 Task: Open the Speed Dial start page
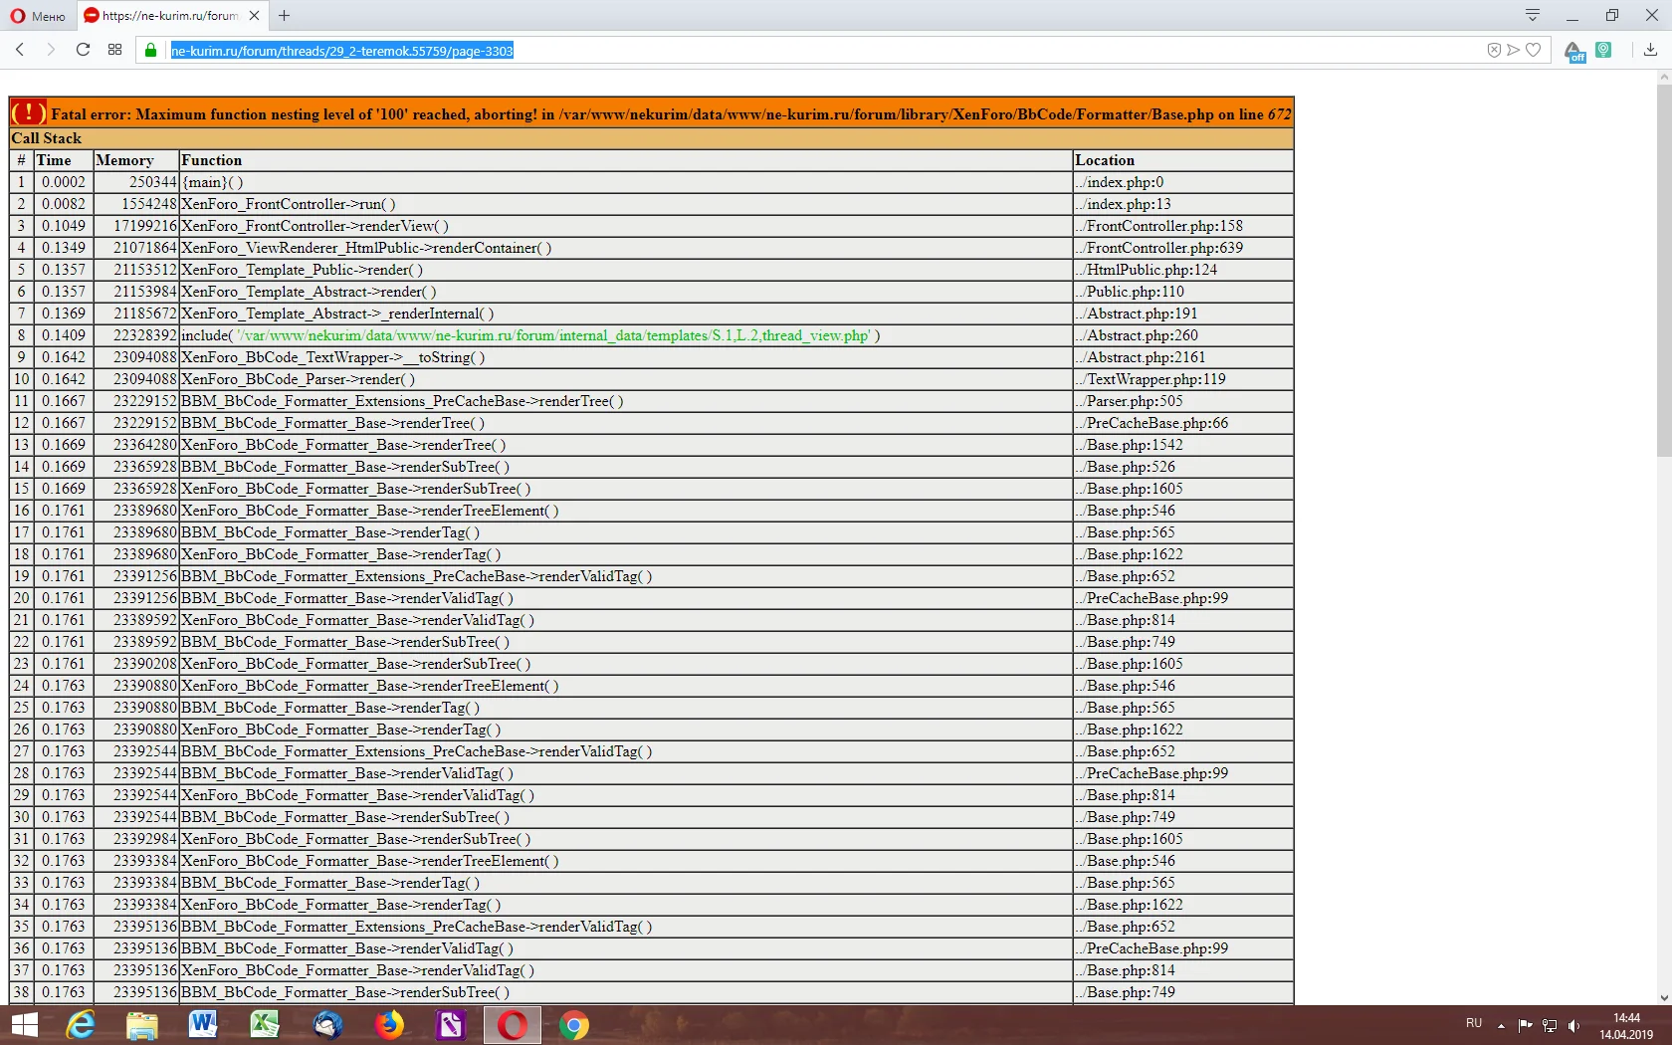pyautogui.click(x=115, y=50)
